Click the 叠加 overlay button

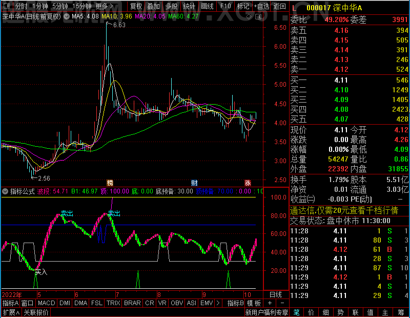153,6
